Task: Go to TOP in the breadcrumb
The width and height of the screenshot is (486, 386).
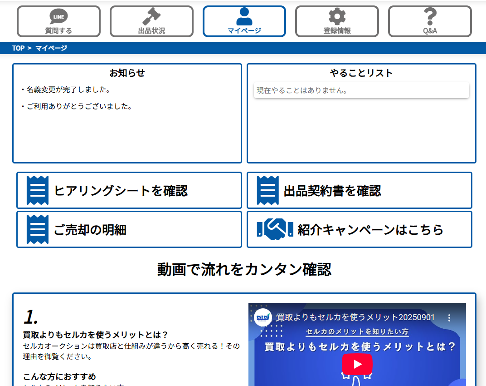Action: point(18,48)
